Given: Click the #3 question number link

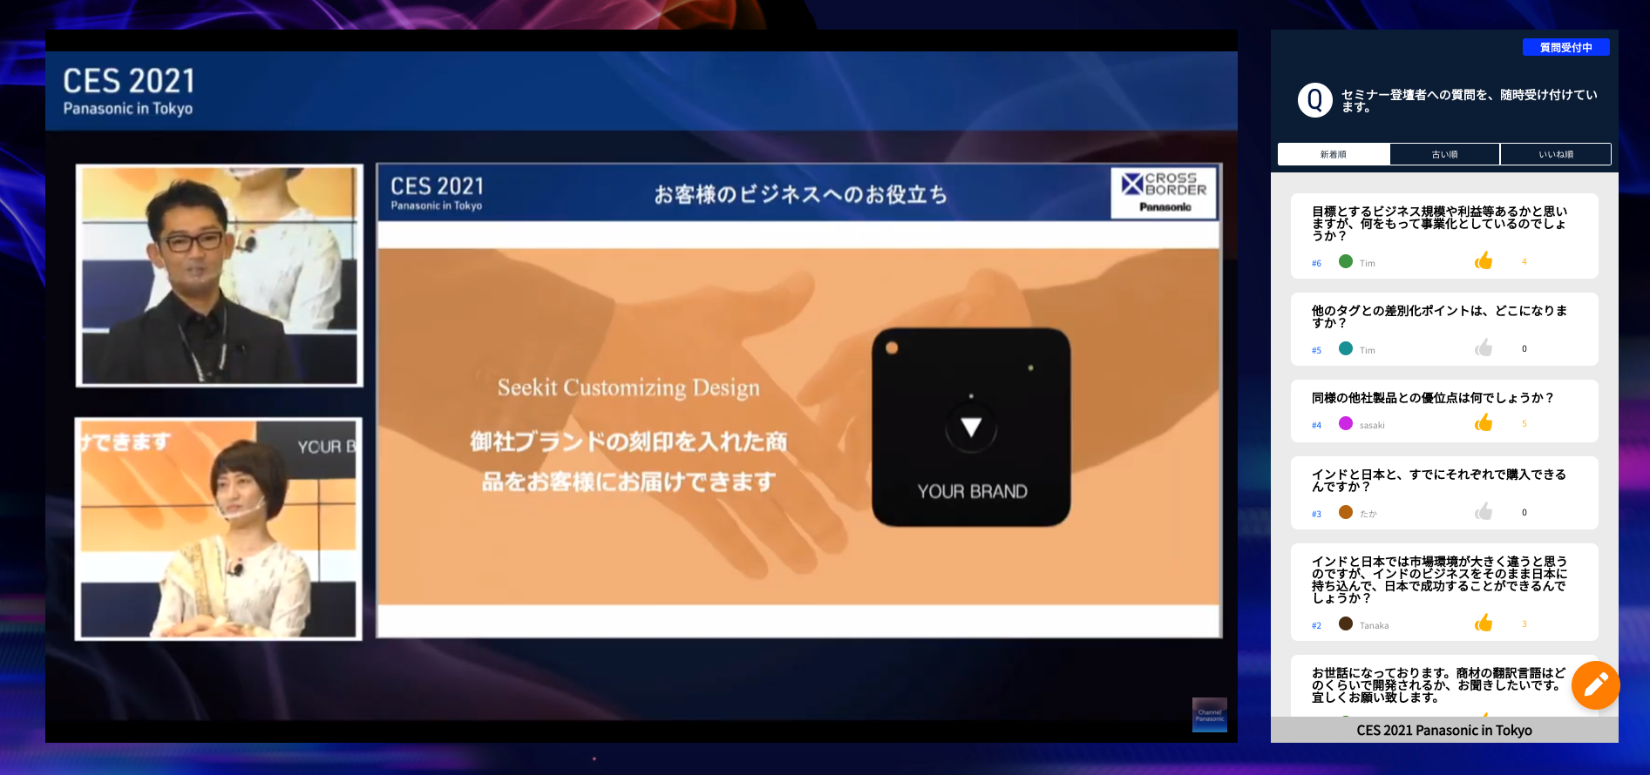Looking at the screenshot, I should point(1316,514).
